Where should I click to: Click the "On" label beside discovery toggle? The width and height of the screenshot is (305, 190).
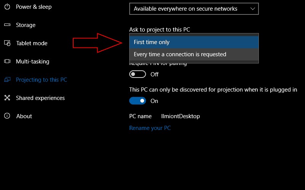tap(154, 101)
